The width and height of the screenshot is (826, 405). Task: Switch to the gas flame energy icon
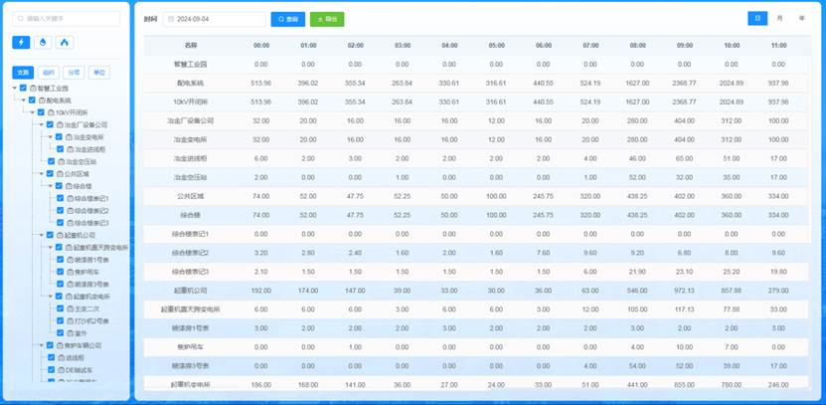[65, 43]
